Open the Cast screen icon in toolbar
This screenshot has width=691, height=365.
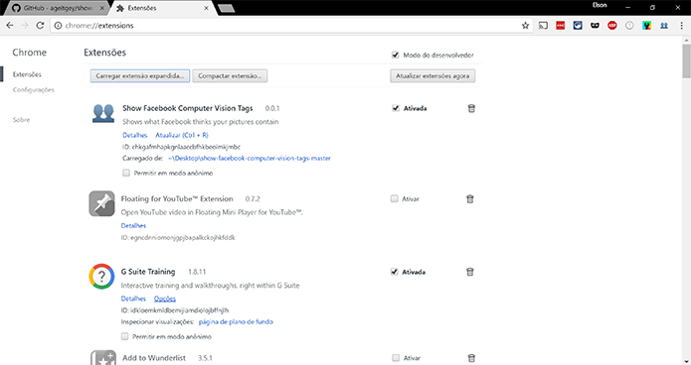coord(544,26)
